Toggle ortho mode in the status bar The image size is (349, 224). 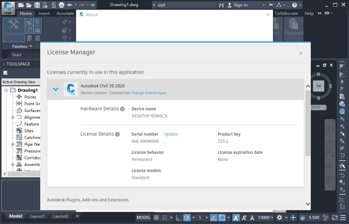coord(179,218)
